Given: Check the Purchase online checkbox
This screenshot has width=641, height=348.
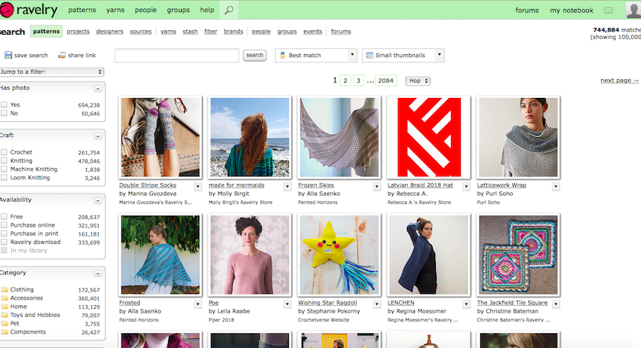Looking at the screenshot, I should click(4, 225).
